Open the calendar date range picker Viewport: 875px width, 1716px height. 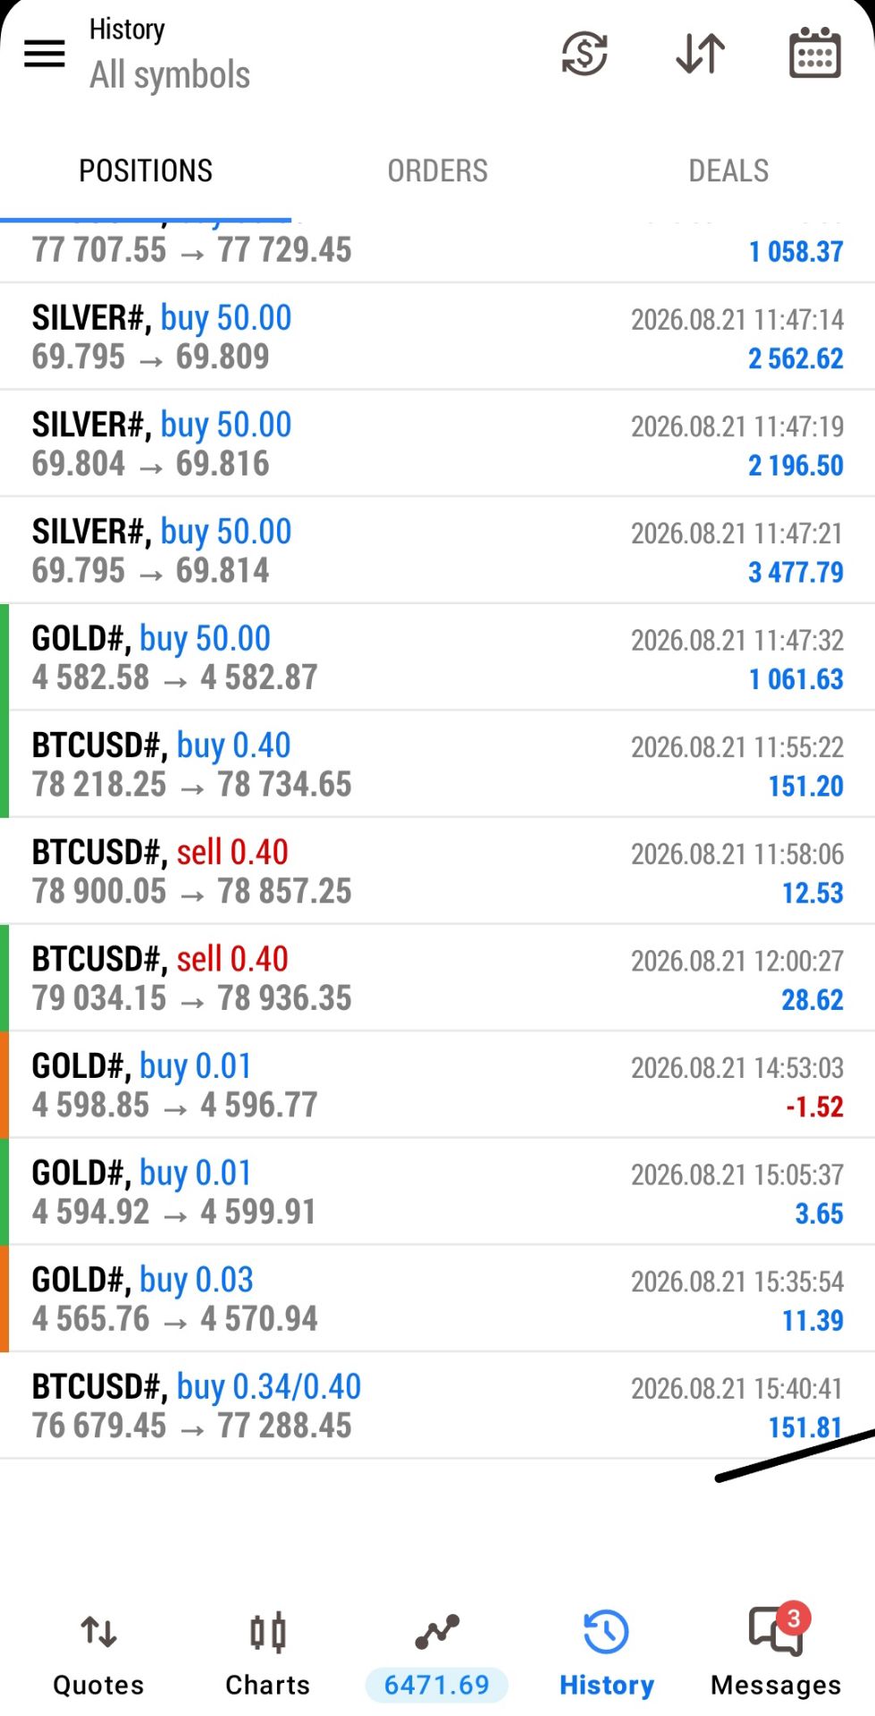[x=815, y=54]
